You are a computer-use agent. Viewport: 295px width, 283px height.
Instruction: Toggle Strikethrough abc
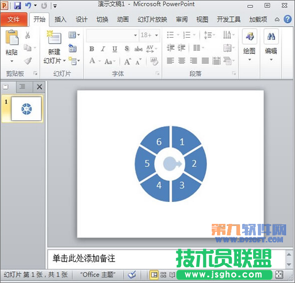(138, 49)
